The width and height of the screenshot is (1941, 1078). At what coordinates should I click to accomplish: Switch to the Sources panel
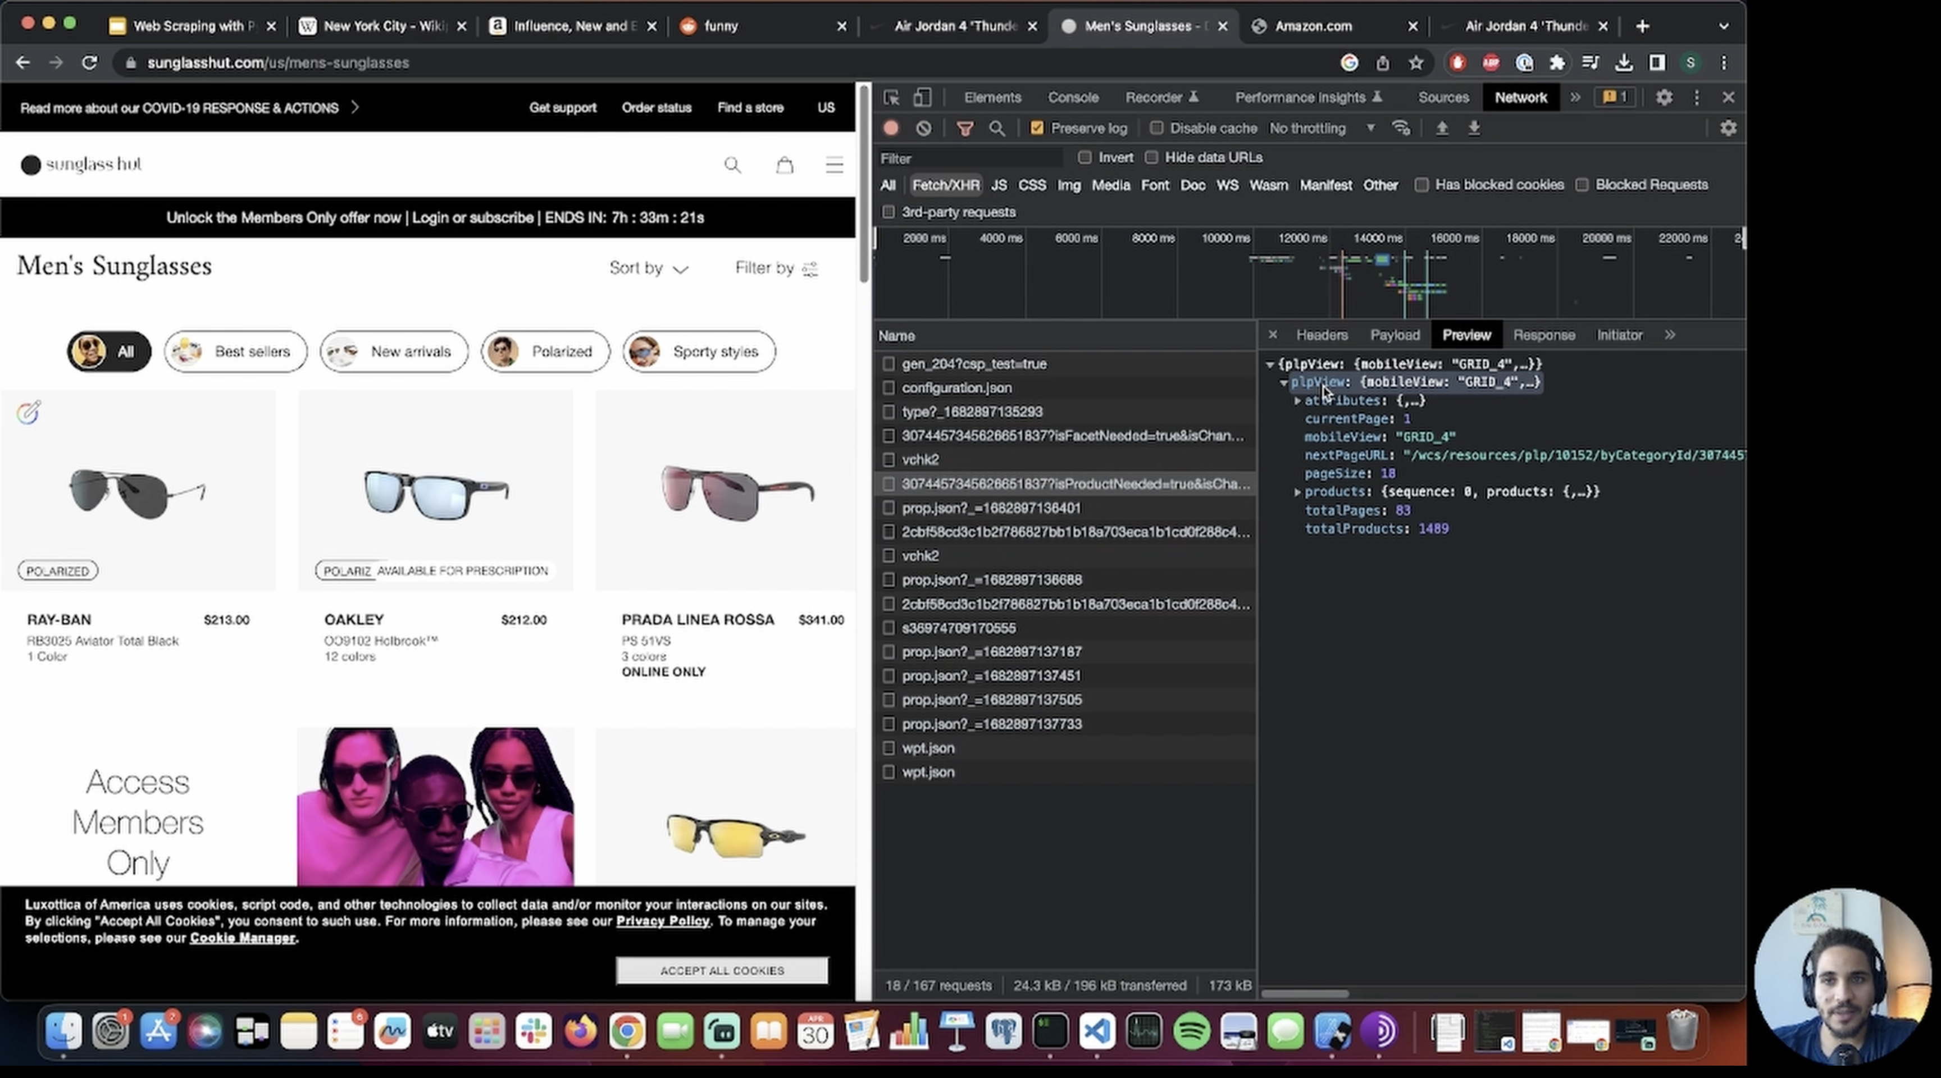pyautogui.click(x=1443, y=97)
